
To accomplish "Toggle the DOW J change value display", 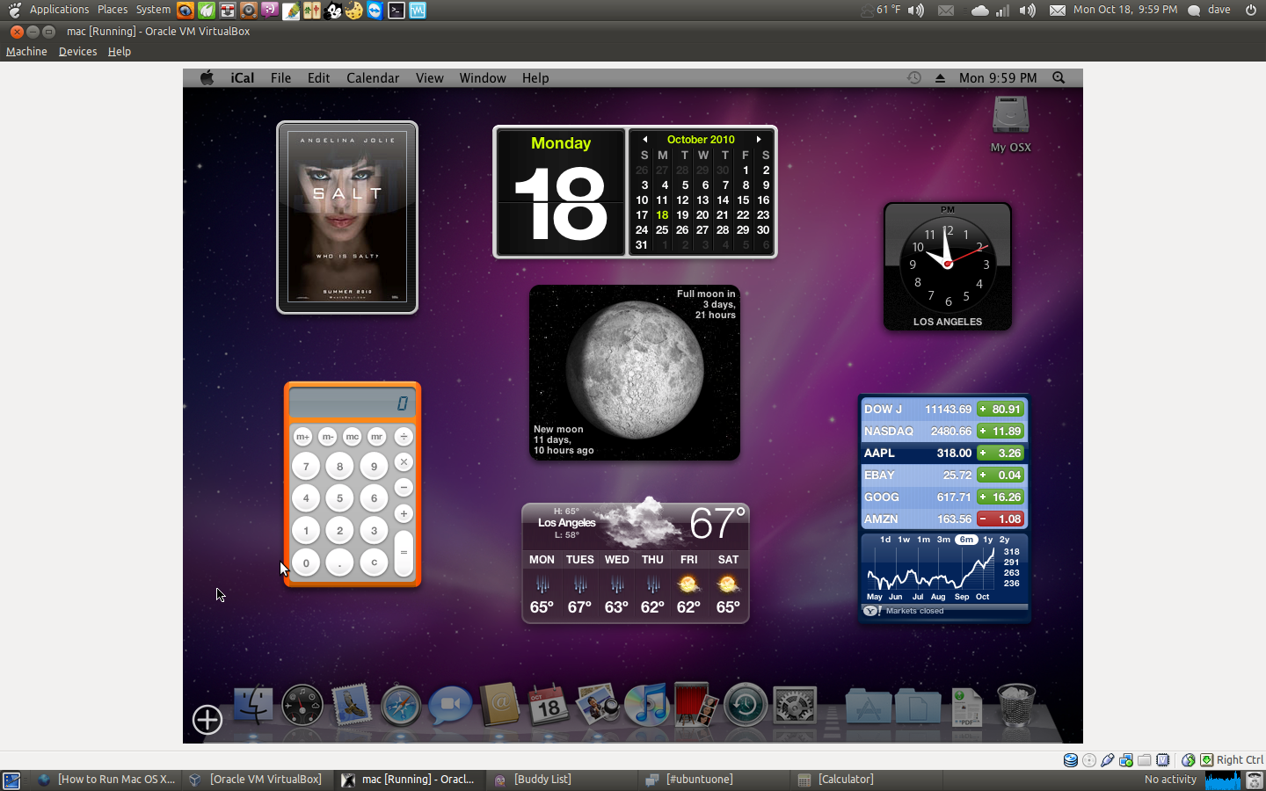I will pyautogui.click(x=1000, y=409).
